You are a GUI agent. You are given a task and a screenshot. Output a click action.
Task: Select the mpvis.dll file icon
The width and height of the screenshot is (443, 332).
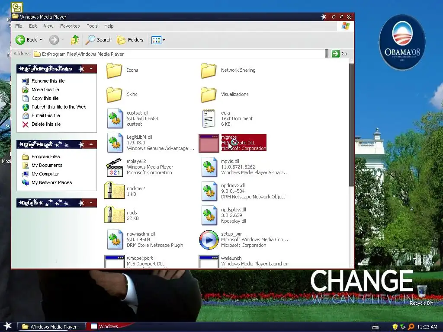[x=209, y=167]
